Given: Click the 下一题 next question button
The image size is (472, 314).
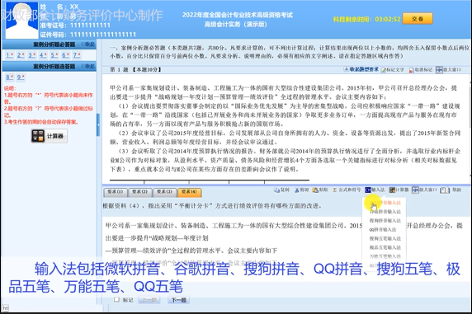Looking at the screenshot, I should [x=178, y=300].
